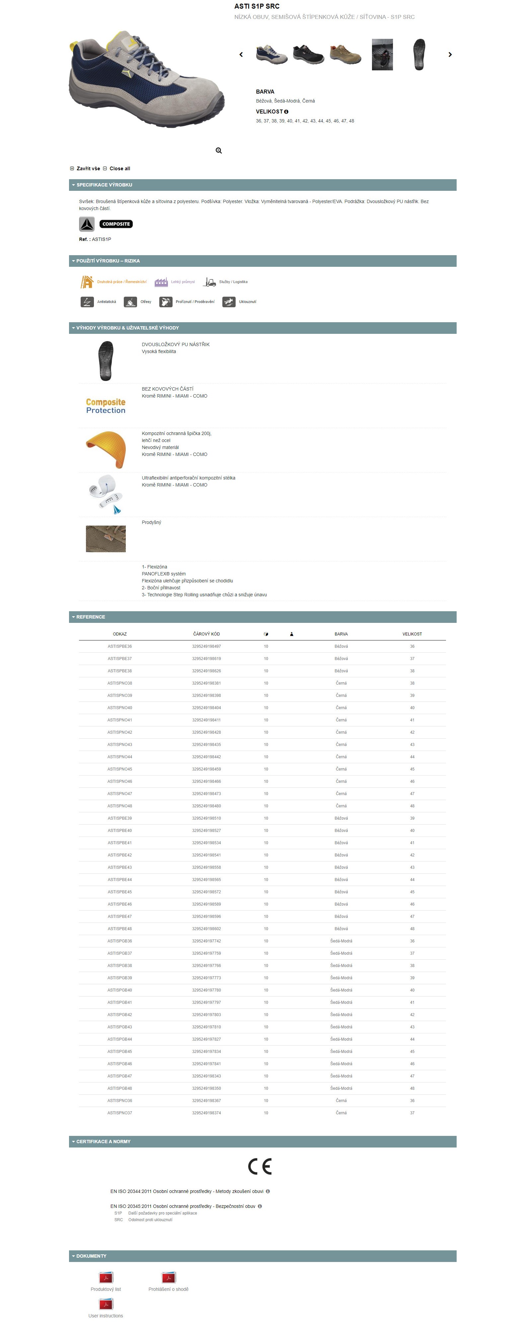Advance thumbnails with right carousel arrow
The image size is (525, 1331).
click(450, 54)
